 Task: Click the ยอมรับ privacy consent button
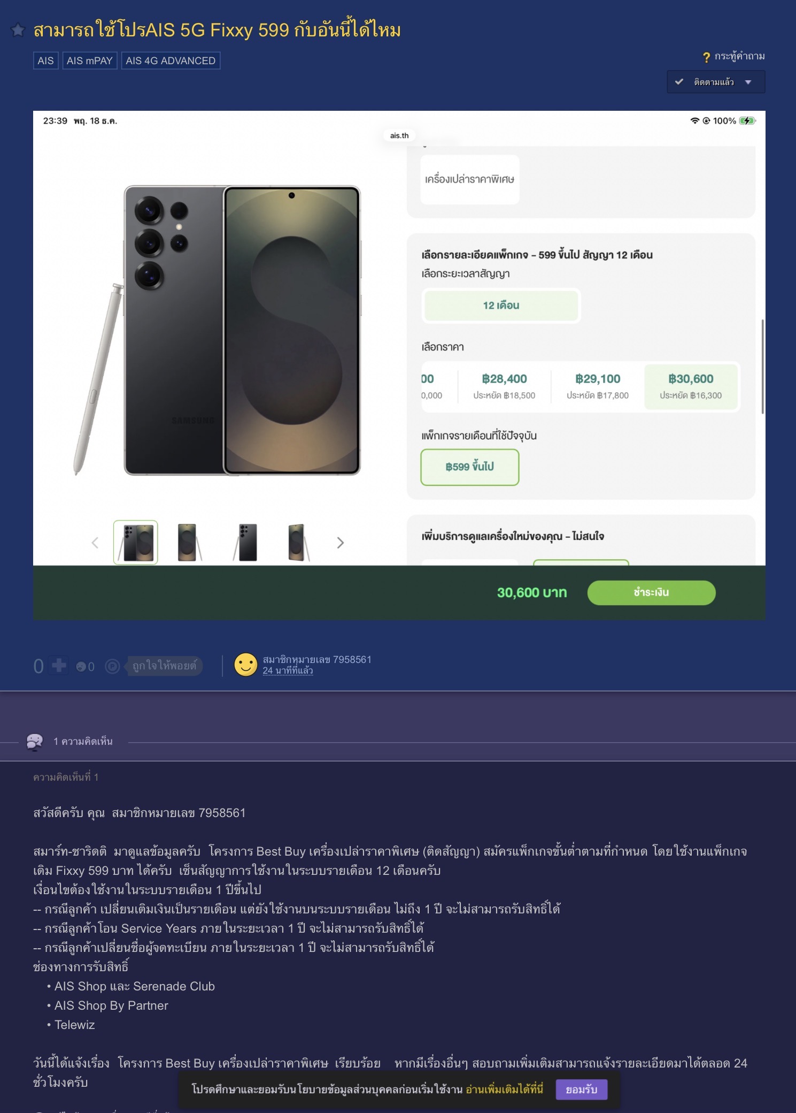point(581,1089)
